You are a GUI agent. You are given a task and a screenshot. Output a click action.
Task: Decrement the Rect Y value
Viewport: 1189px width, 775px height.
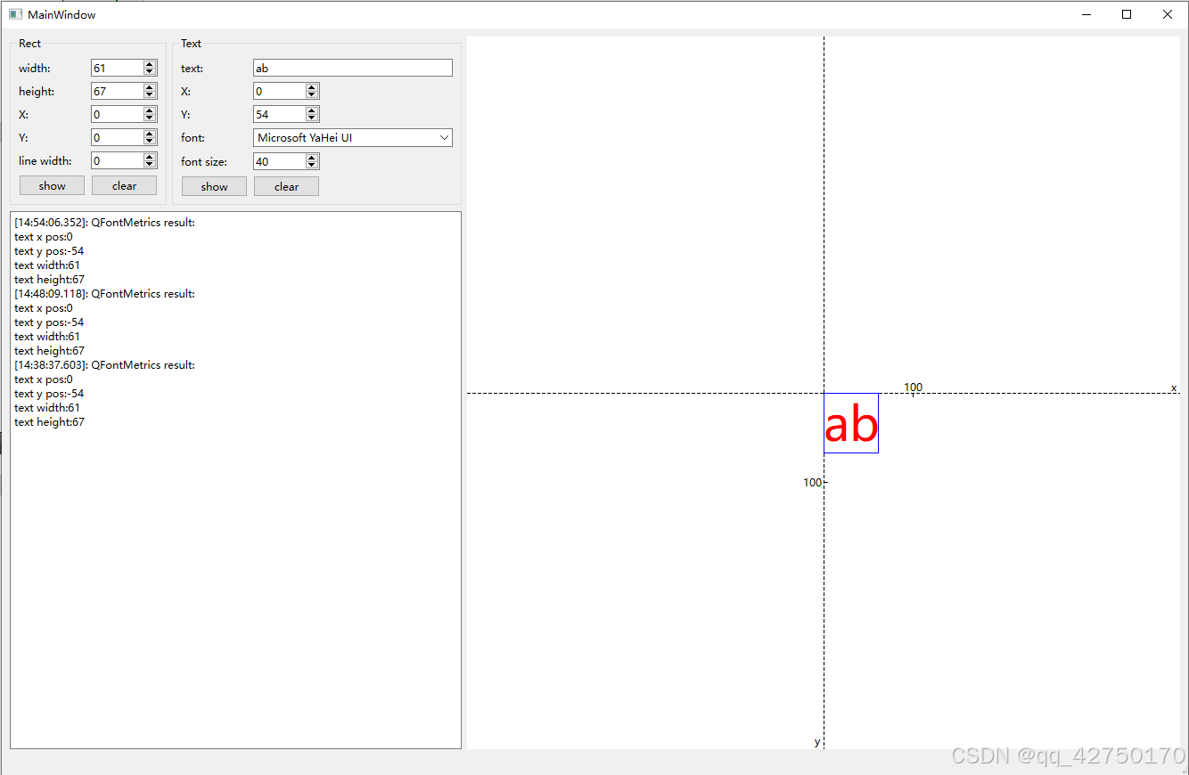[149, 141]
